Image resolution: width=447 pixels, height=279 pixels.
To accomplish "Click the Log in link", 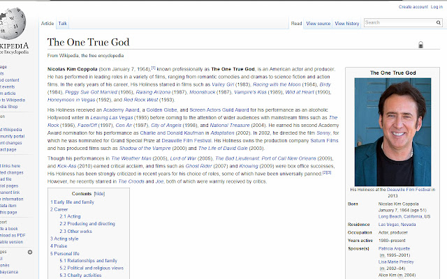I will click(434, 6).
